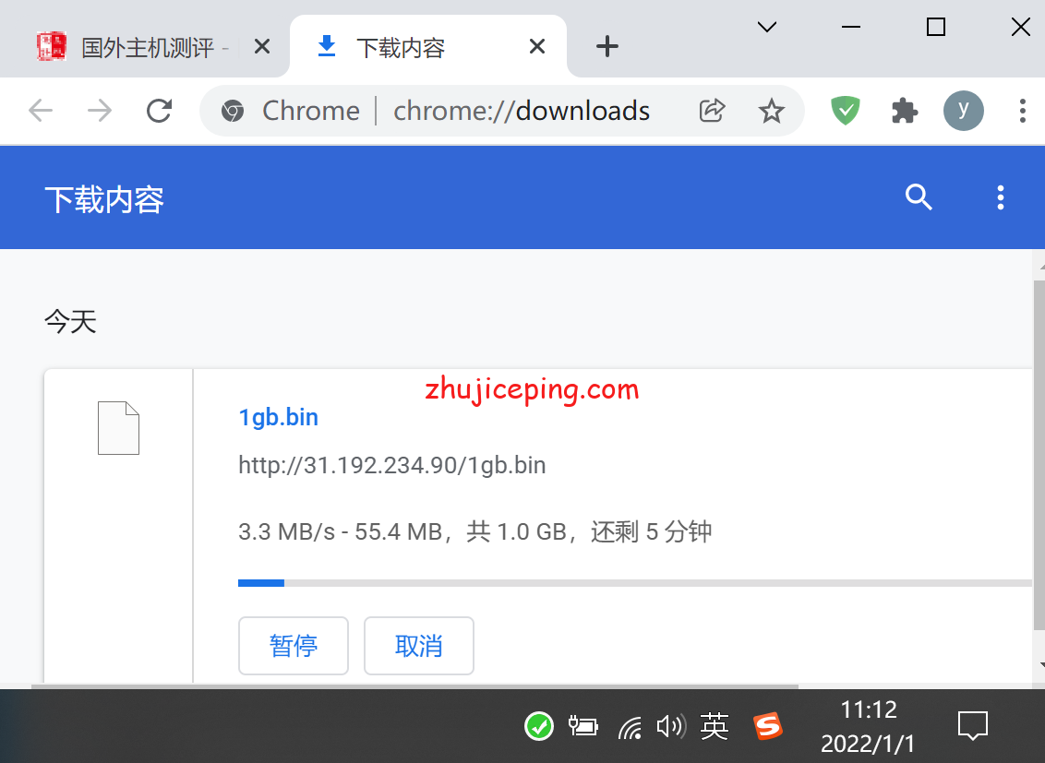Toggle the 英 input language indicator
The height and width of the screenshot is (763, 1045).
(x=715, y=726)
